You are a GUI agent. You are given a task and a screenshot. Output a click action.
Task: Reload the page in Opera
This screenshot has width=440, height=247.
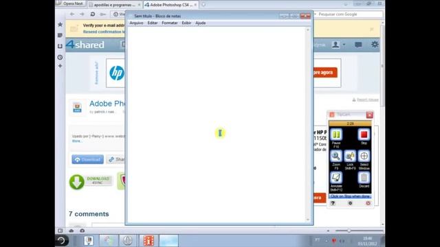tap(93, 14)
